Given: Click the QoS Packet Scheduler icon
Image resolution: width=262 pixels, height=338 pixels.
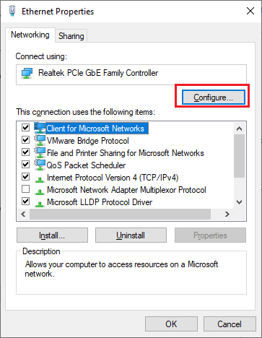Looking at the screenshot, I should (x=40, y=165).
